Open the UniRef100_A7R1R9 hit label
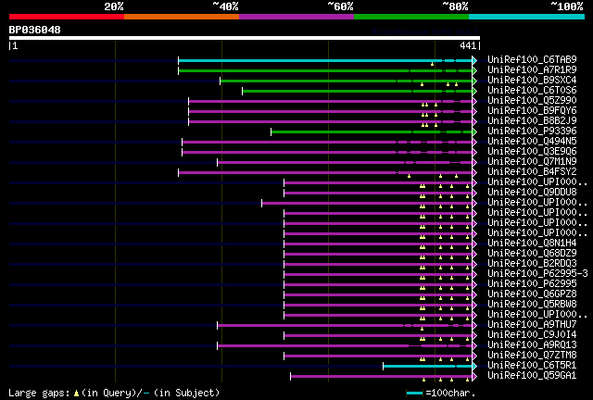This screenshot has width=593, height=400. pyautogui.click(x=532, y=69)
